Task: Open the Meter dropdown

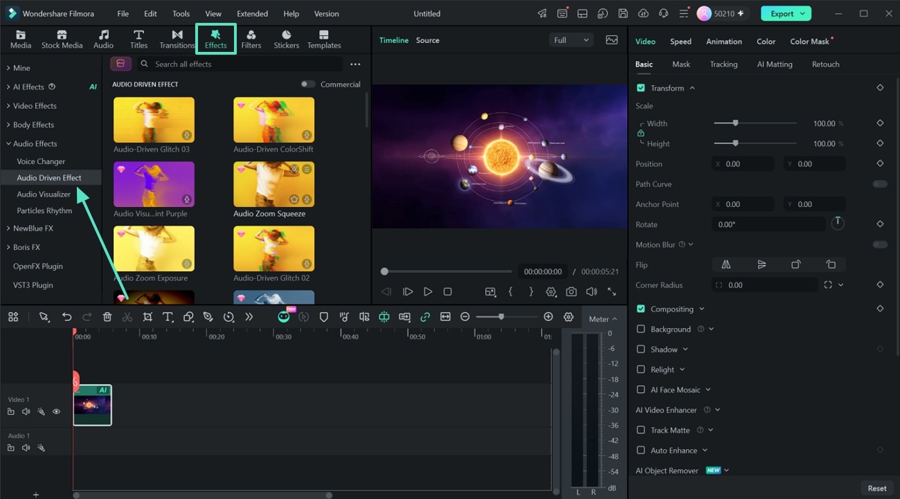Action: 603,319
